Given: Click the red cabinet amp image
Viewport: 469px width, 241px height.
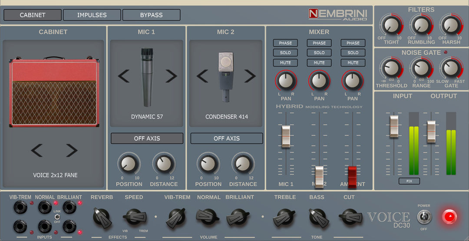Looking at the screenshot, I should coord(53,92).
